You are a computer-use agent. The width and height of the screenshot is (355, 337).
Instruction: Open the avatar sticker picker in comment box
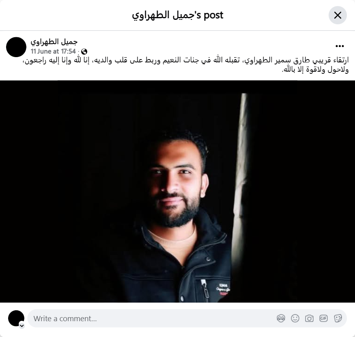point(281,318)
